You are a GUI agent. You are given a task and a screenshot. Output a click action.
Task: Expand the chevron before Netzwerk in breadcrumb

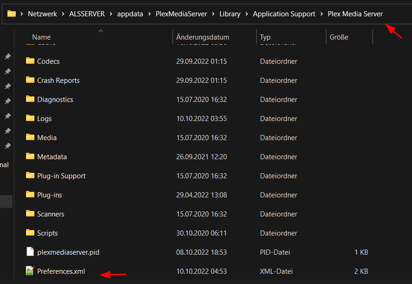[22, 14]
